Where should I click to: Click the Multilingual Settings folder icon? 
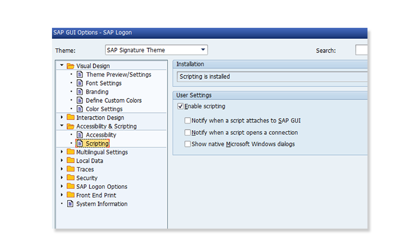click(70, 152)
